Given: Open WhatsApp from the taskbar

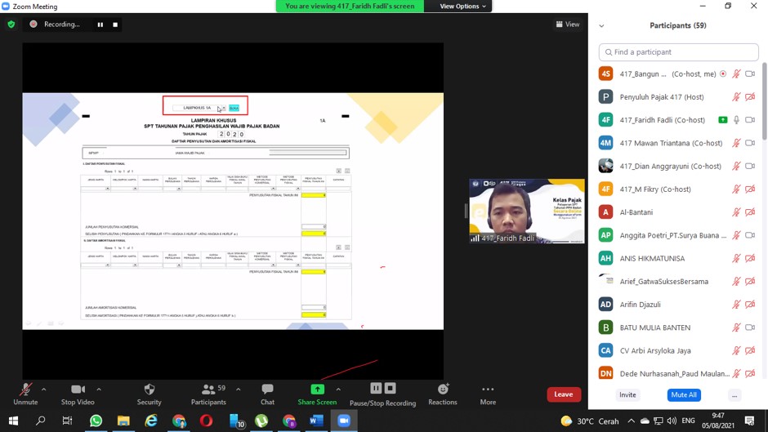Looking at the screenshot, I should pyautogui.click(x=96, y=421).
